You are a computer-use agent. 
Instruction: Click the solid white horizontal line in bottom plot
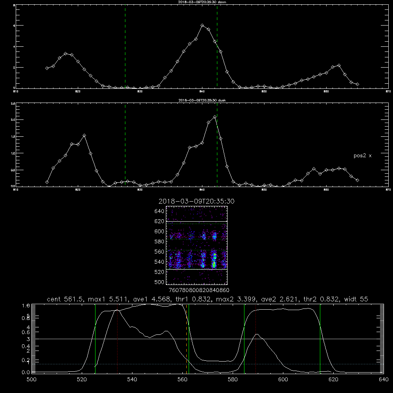pyautogui.click(x=208, y=339)
